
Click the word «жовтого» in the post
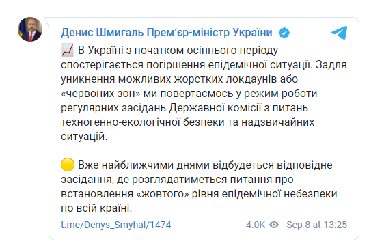coord(163,194)
